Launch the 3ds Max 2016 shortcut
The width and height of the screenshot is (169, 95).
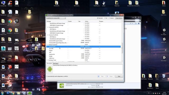point(3,49)
